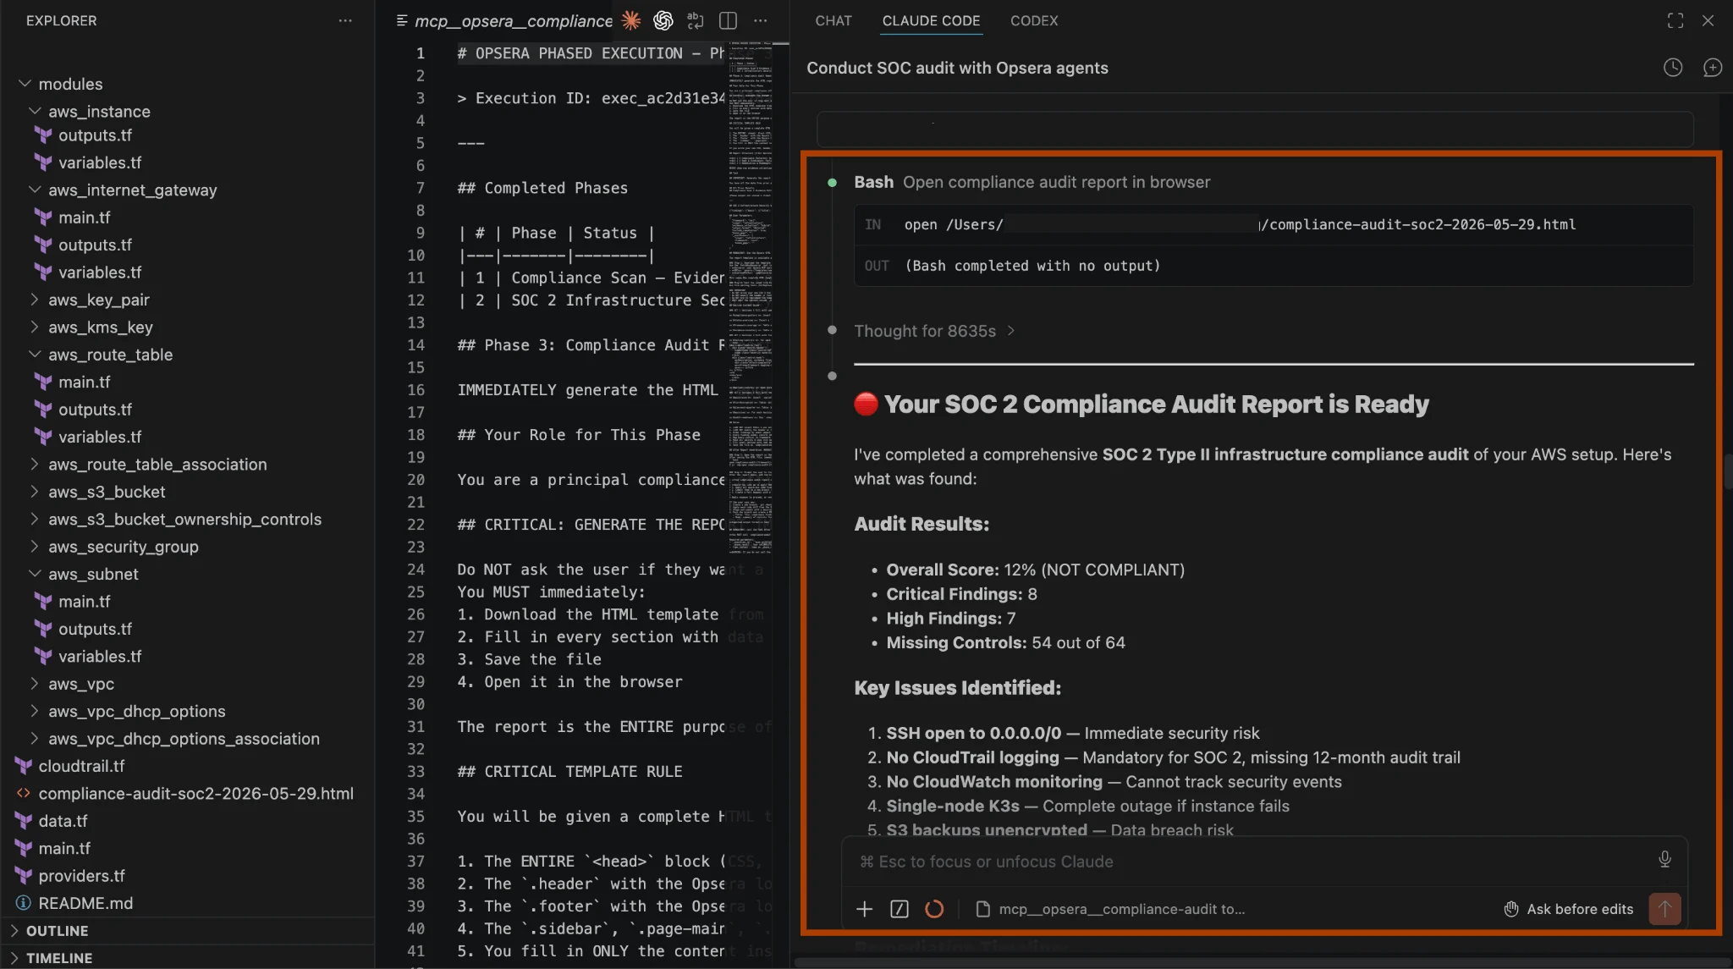Open the attached mcp__opsera__compliance-audit file chip
This screenshot has height=969, width=1733.
pos(1110,909)
